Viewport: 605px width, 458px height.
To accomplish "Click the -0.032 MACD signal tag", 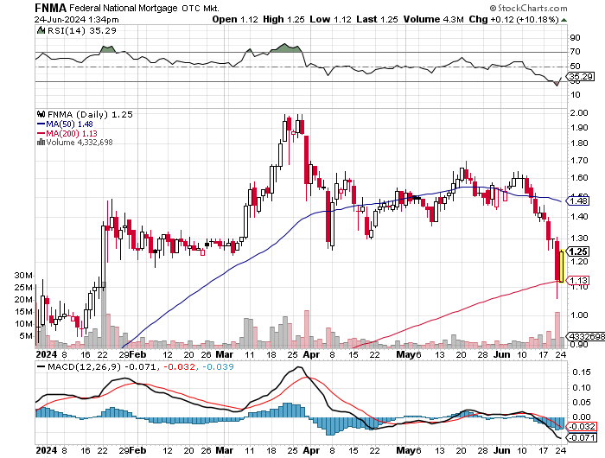I will click(x=582, y=427).
